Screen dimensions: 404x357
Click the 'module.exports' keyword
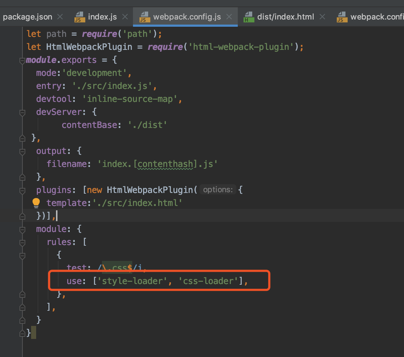61,60
